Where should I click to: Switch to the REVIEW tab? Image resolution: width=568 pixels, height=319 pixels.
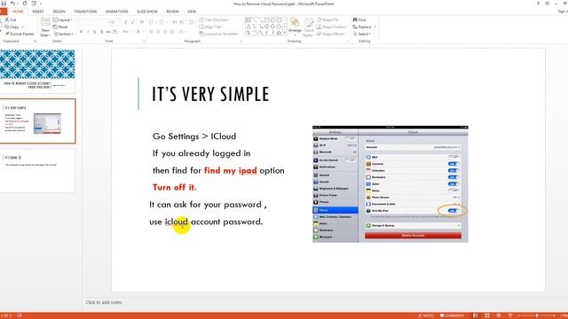pyautogui.click(x=172, y=12)
